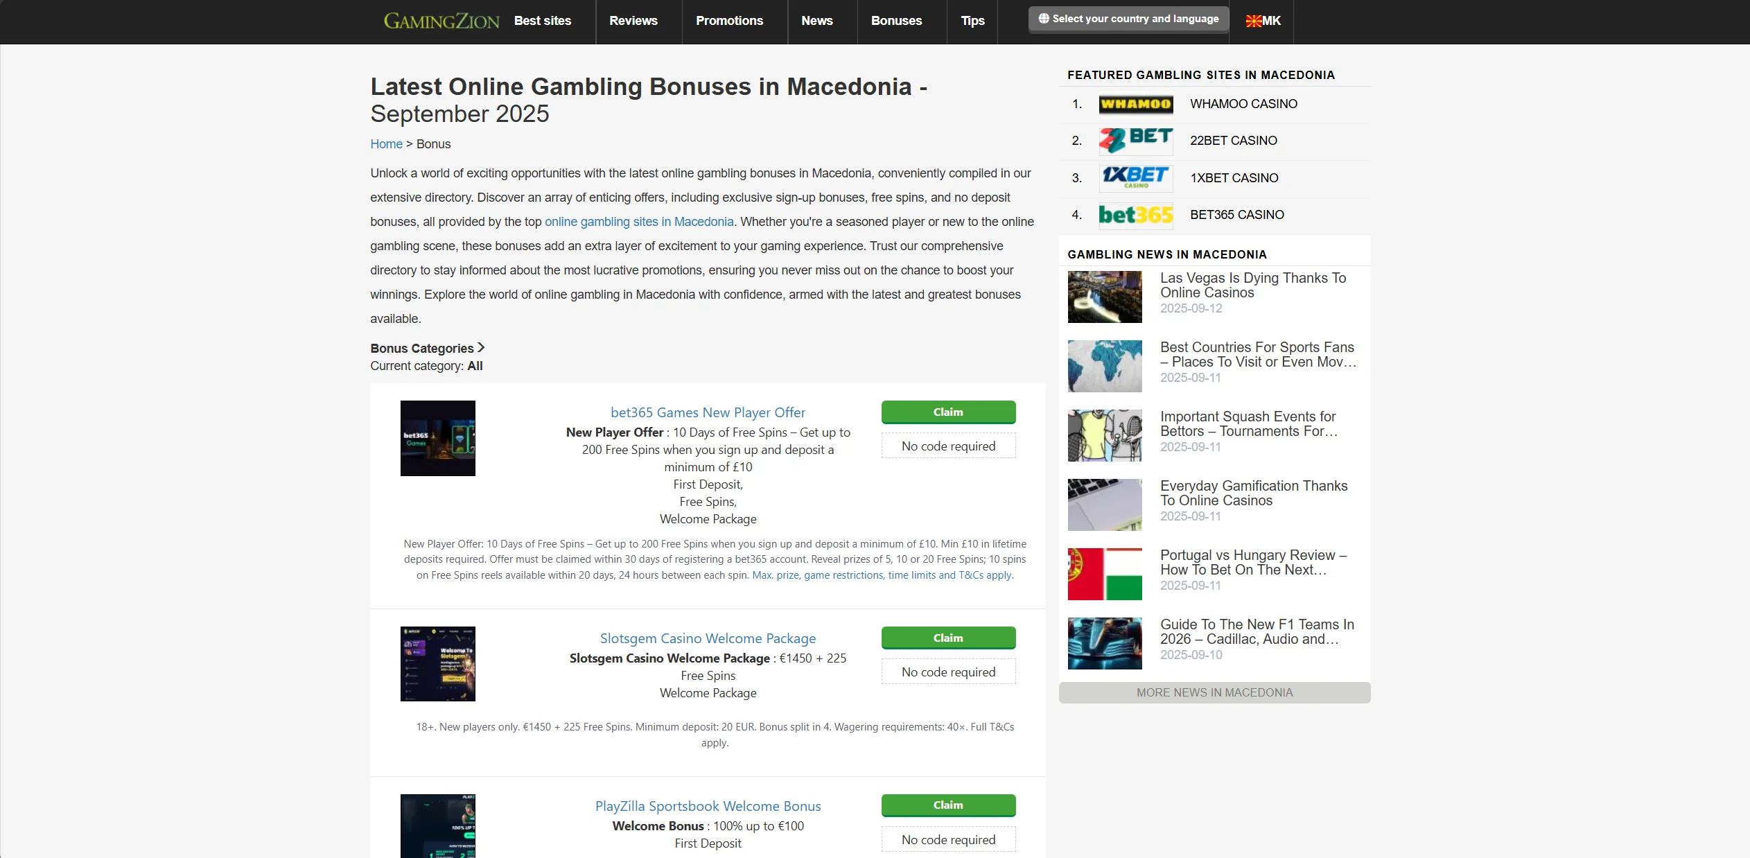Claim the bet365 Games New Player Offer
1750x858 pixels.
[948, 412]
